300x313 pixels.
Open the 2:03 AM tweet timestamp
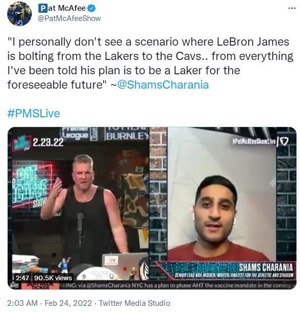pos(23,303)
